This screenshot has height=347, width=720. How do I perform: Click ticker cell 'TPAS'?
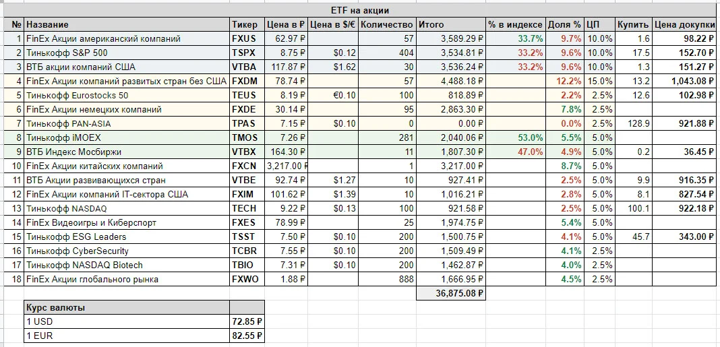[x=247, y=123]
